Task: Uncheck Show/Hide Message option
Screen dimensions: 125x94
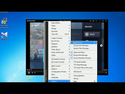Action: [x=72, y=55]
